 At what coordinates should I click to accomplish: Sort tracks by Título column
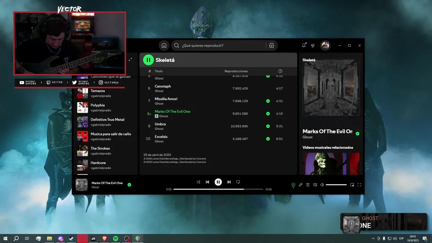[x=159, y=71]
